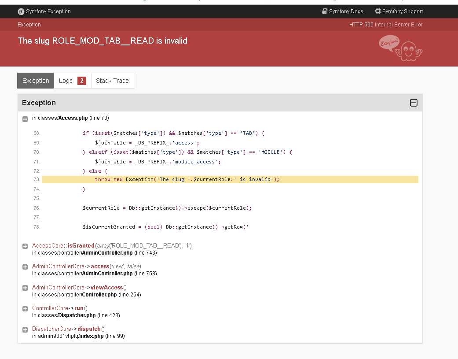
Task: Expand the DispatcherCore->dispatch trace entry
Action: pos(25,330)
